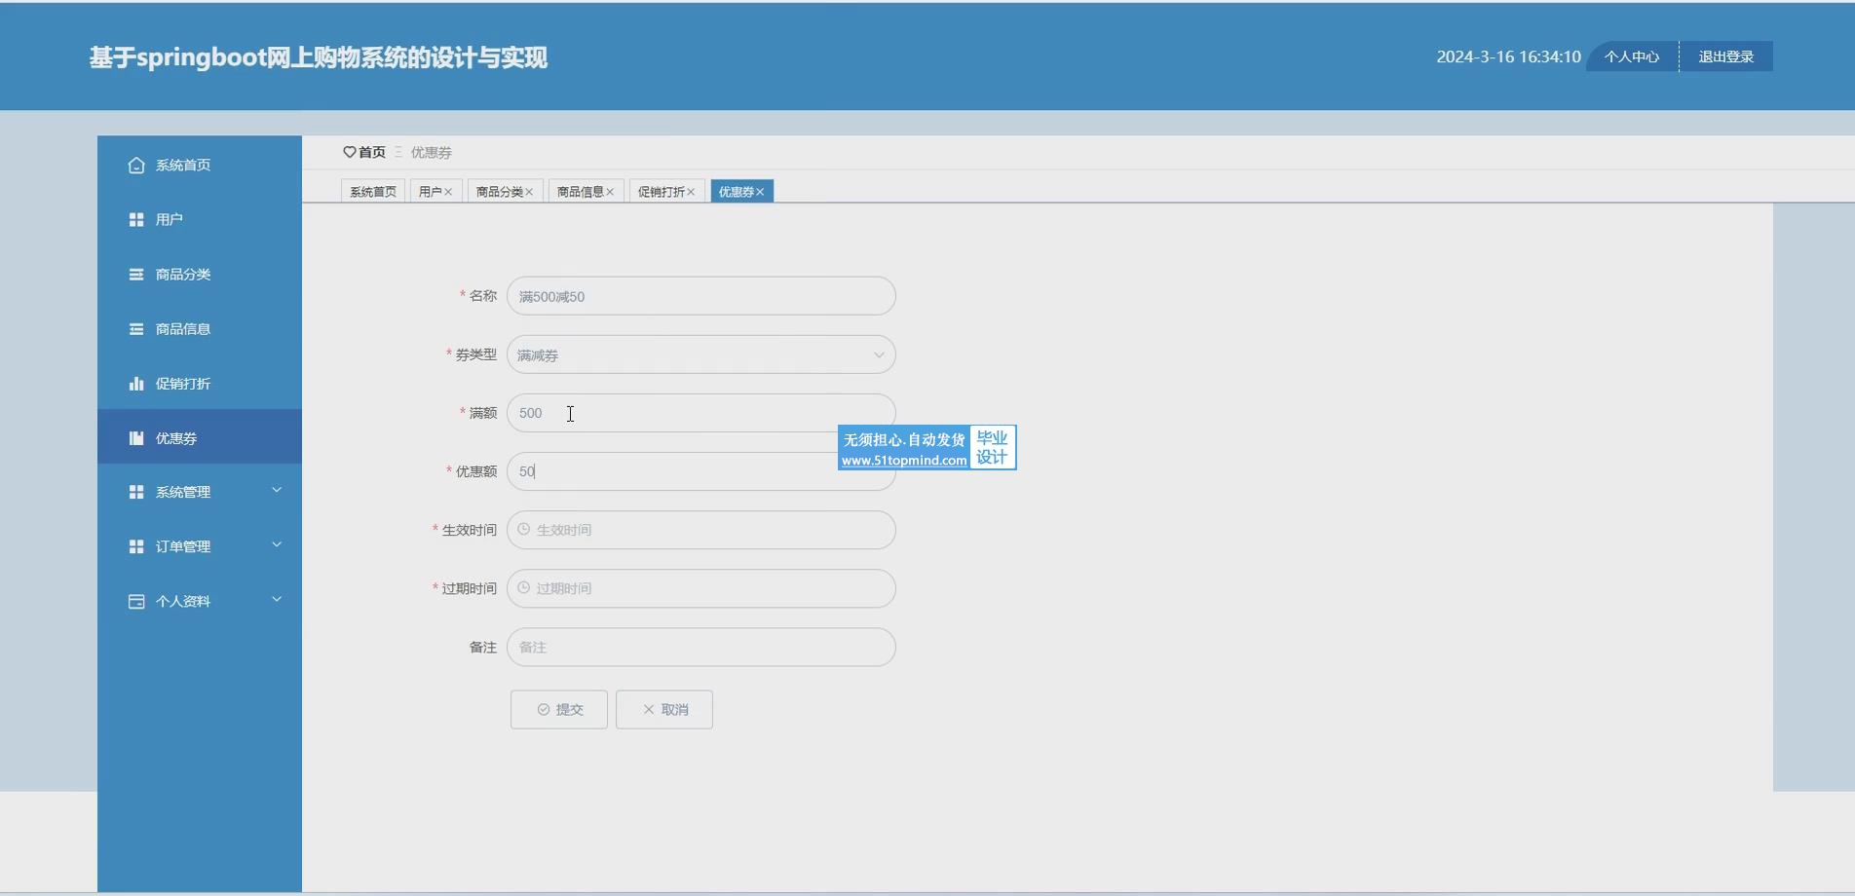Click the 商品分类 list icon in sidebar
This screenshot has height=896, width=1855.
click(136, 275)
